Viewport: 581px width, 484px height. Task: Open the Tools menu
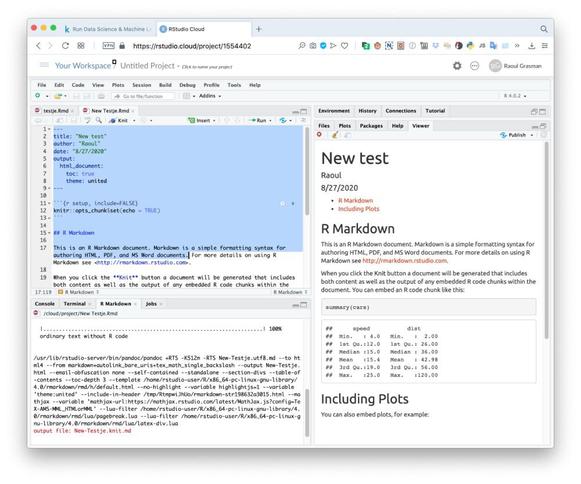point(234,85)
